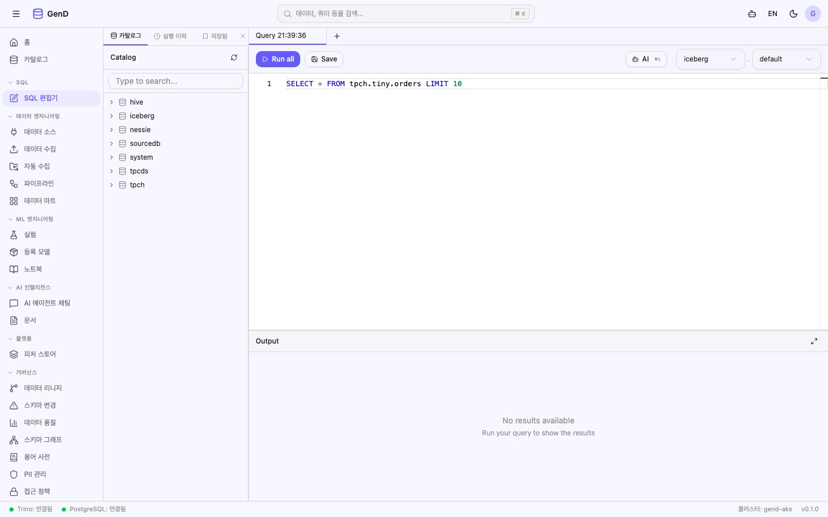
Task: Open 스키마 변경 page
Action: point(52,406)
